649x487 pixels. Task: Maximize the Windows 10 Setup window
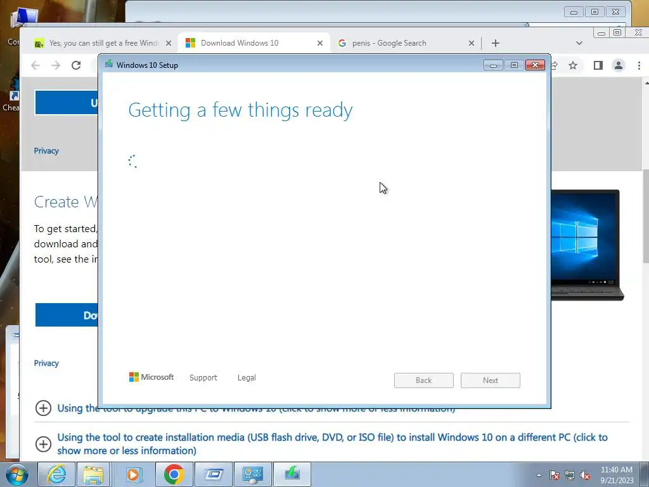[514, 65]
